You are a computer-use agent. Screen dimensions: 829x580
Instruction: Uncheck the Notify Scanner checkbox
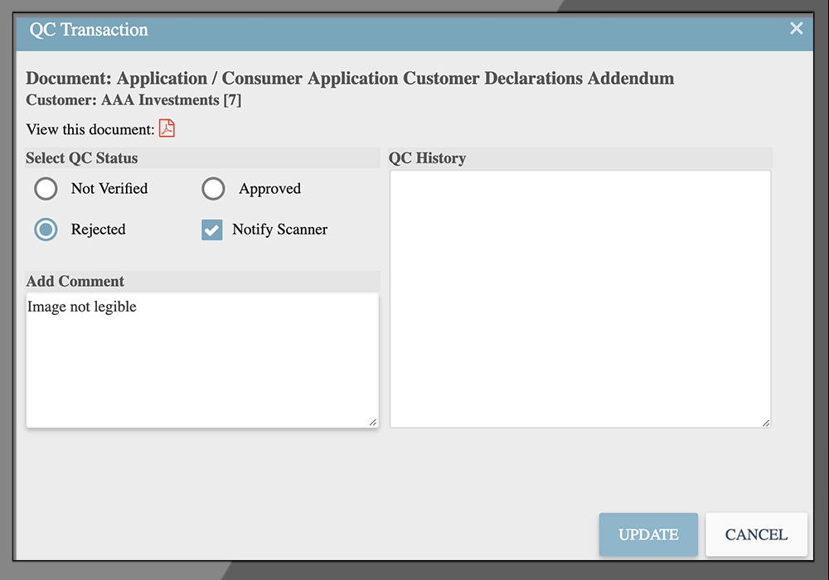tap(212, 230)
